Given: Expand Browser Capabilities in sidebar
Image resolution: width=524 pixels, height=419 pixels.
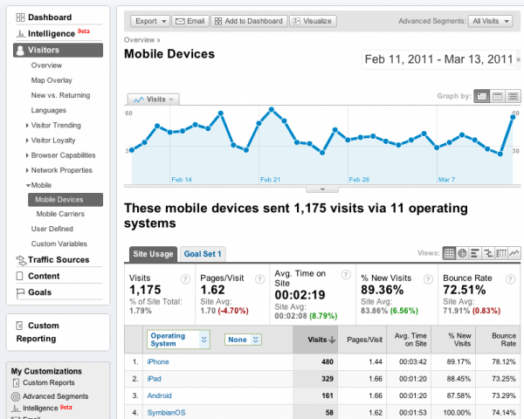Looking at the screenshot, I should [27, 155].
